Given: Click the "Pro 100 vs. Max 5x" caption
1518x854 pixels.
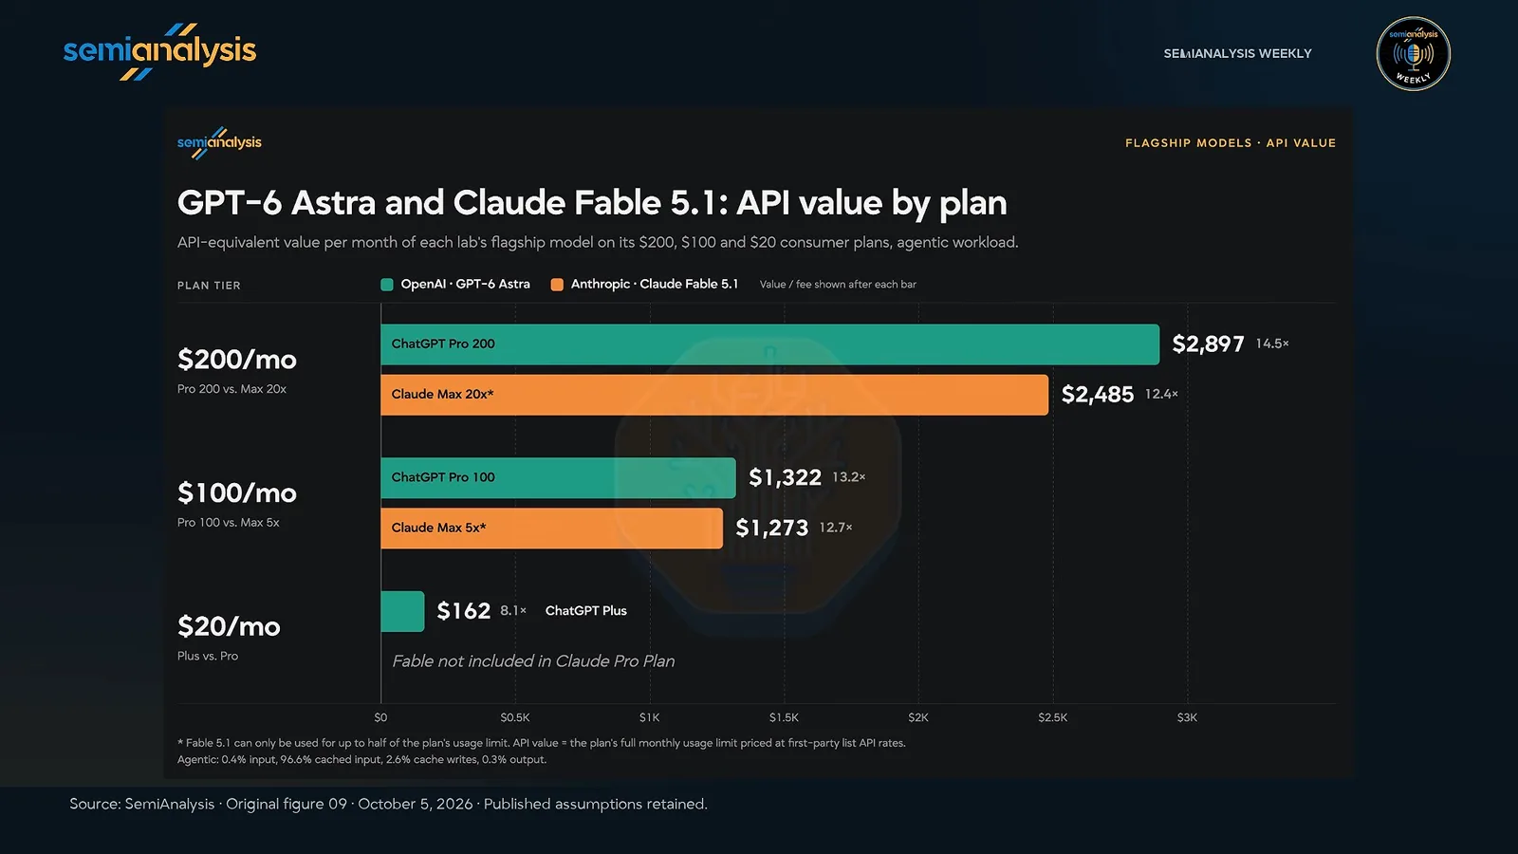Looking at the screenshot, I should point(228,523).
